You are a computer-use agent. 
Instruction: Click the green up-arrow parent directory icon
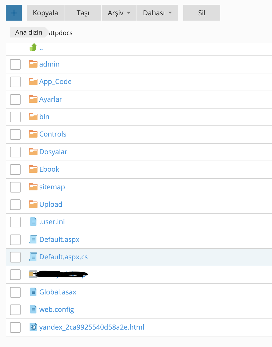[x=33, y=47]
